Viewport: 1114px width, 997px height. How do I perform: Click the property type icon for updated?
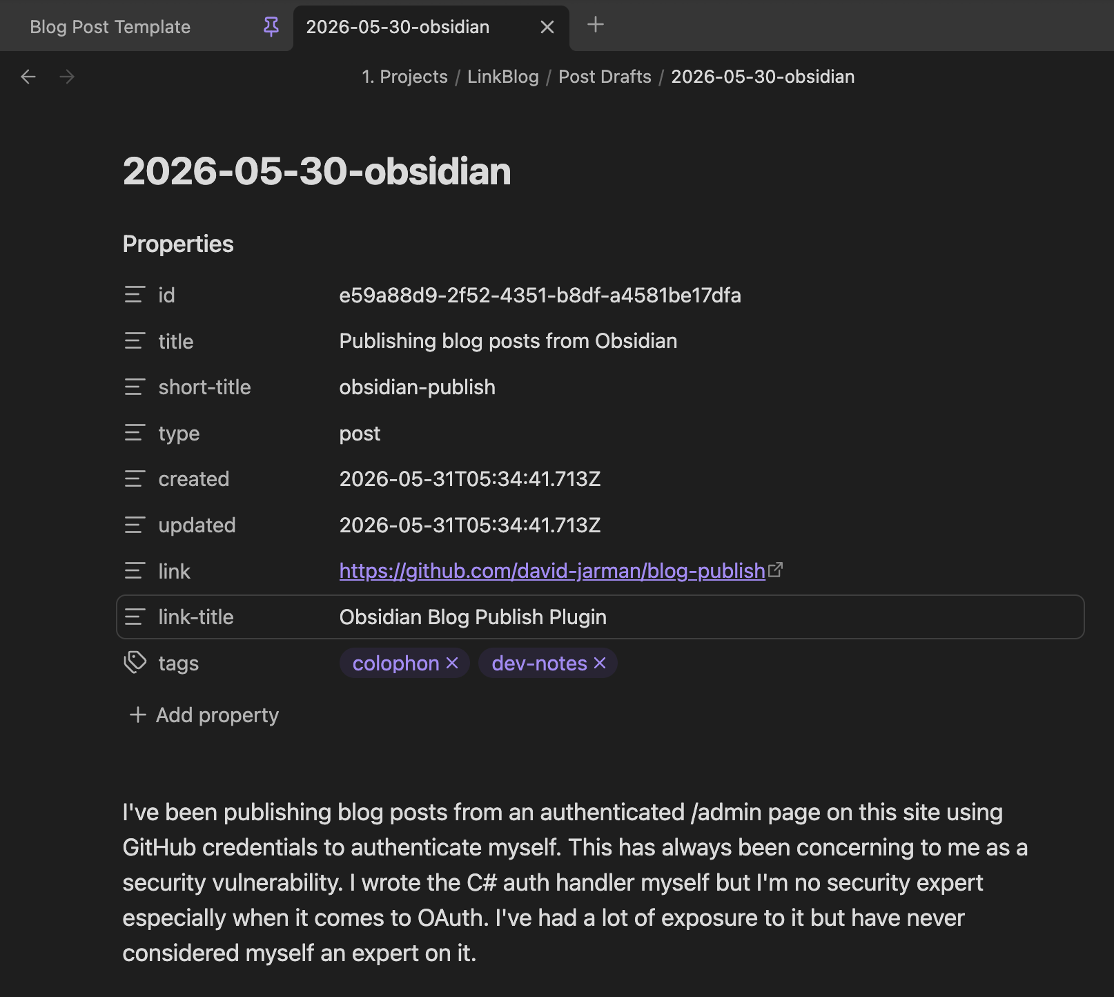135,525
